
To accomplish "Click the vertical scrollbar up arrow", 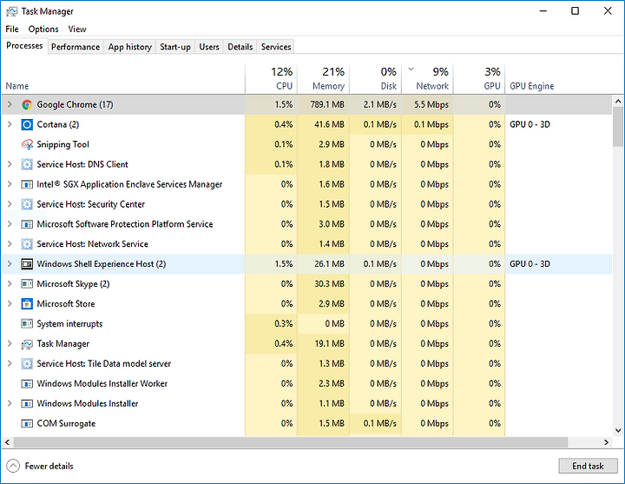I will pyautogui.click(x=618, y=101).
